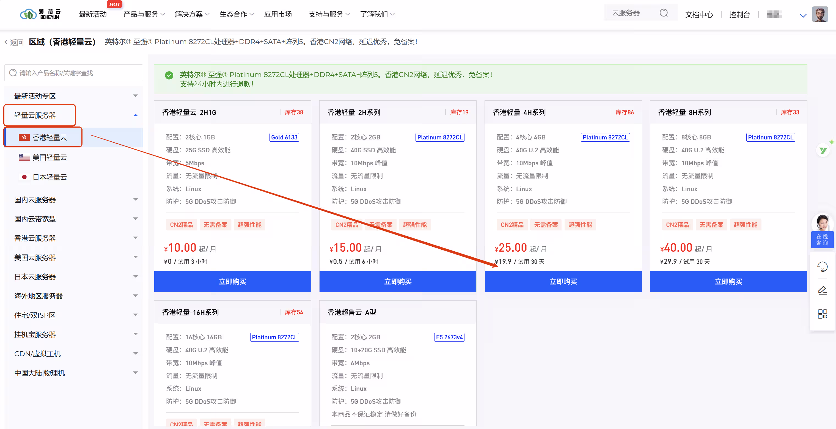Click Platinum 8272CL tag on 8H系列 card
The height and width of the screenshot is (429, 836).
pos(771,137)
